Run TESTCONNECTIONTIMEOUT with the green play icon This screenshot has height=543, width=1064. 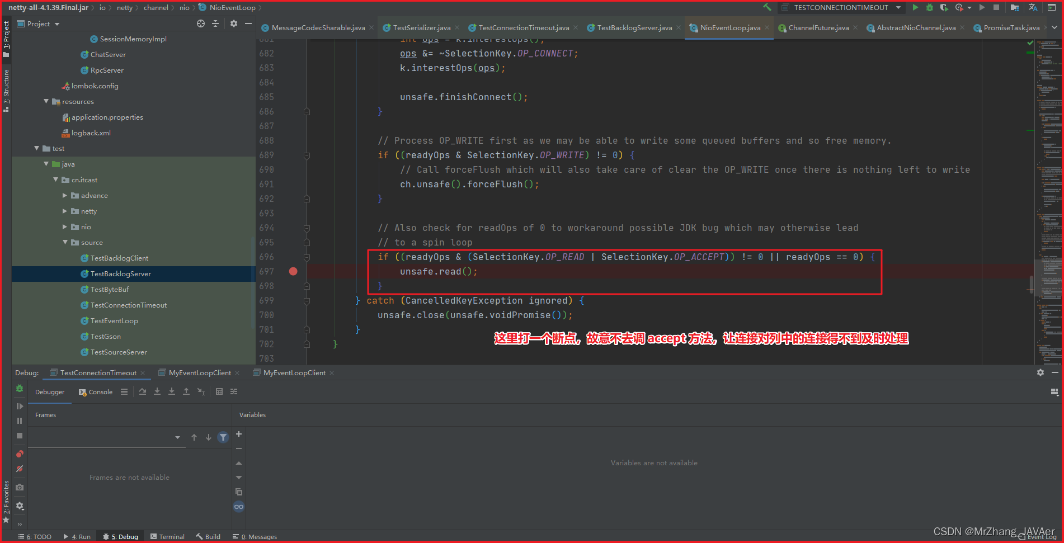tap(915, 7)
